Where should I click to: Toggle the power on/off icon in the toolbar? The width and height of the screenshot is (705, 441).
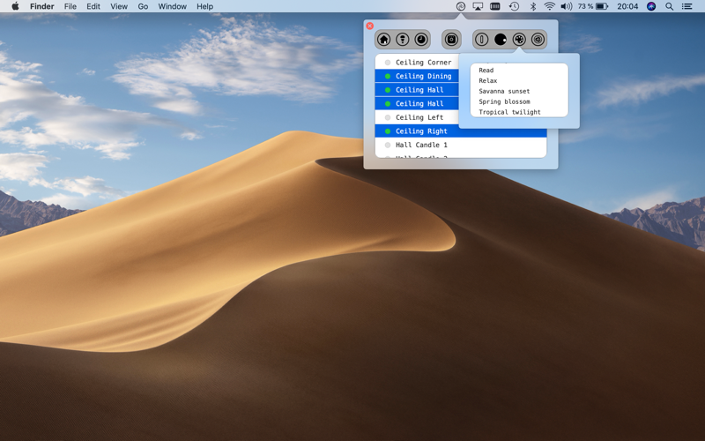point(481,40)
